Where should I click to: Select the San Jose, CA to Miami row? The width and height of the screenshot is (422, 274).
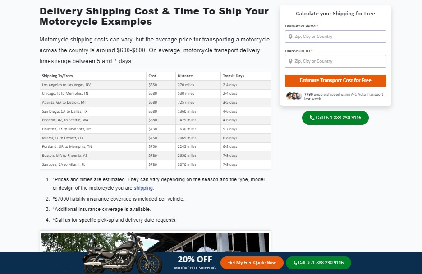[155, 164]
